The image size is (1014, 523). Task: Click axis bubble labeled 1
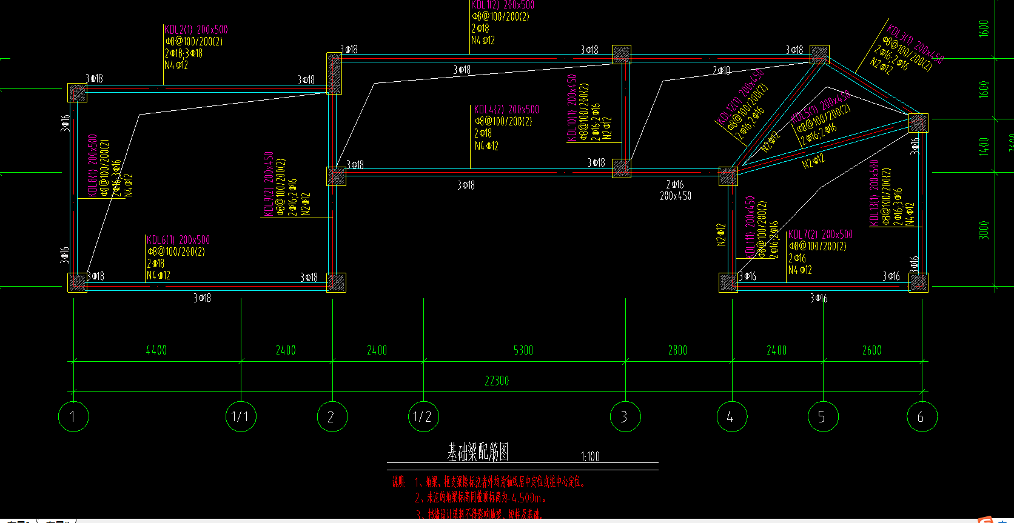[73, 416]
